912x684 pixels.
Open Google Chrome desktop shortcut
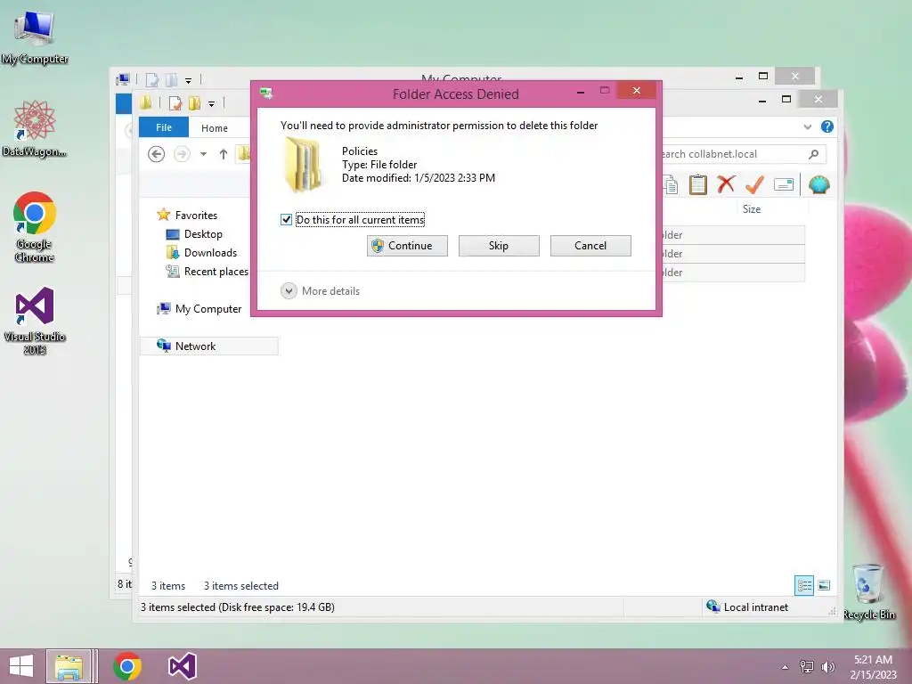[x=35, y=227]
